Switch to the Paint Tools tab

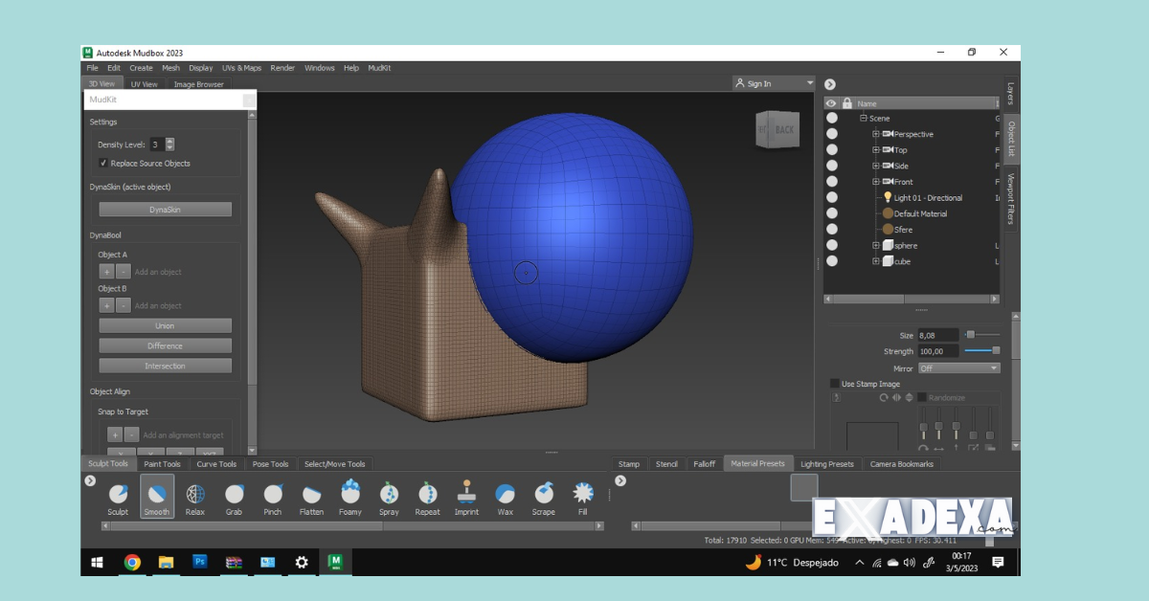pos(161,463)
